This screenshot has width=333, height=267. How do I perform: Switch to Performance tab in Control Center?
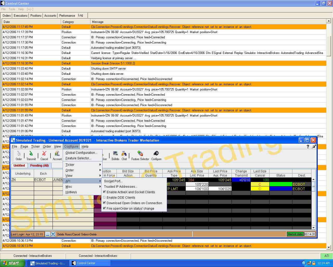[x=67, y=16]
